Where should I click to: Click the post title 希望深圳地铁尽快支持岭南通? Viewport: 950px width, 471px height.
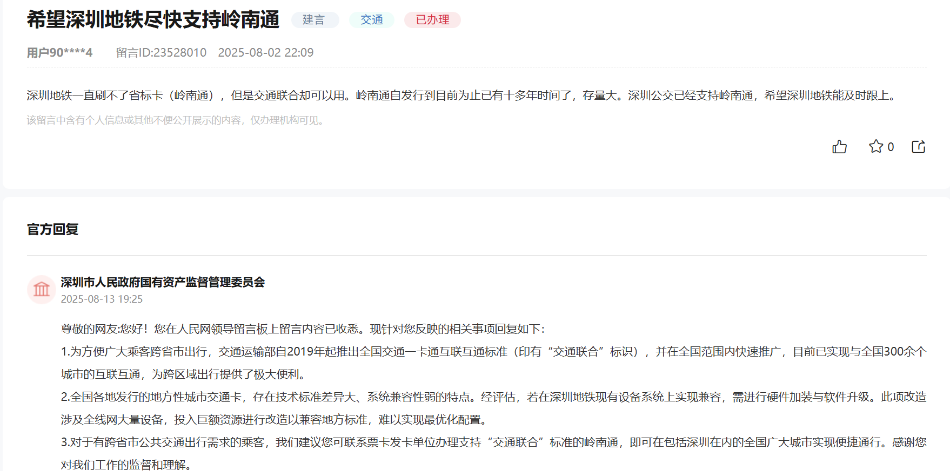point(153,19)
